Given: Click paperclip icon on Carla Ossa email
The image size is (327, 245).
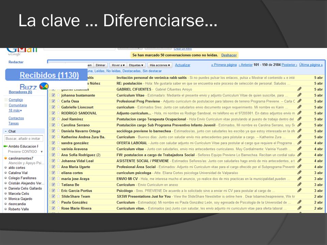Looking at the screenshot, I should [x=299, y=101].
